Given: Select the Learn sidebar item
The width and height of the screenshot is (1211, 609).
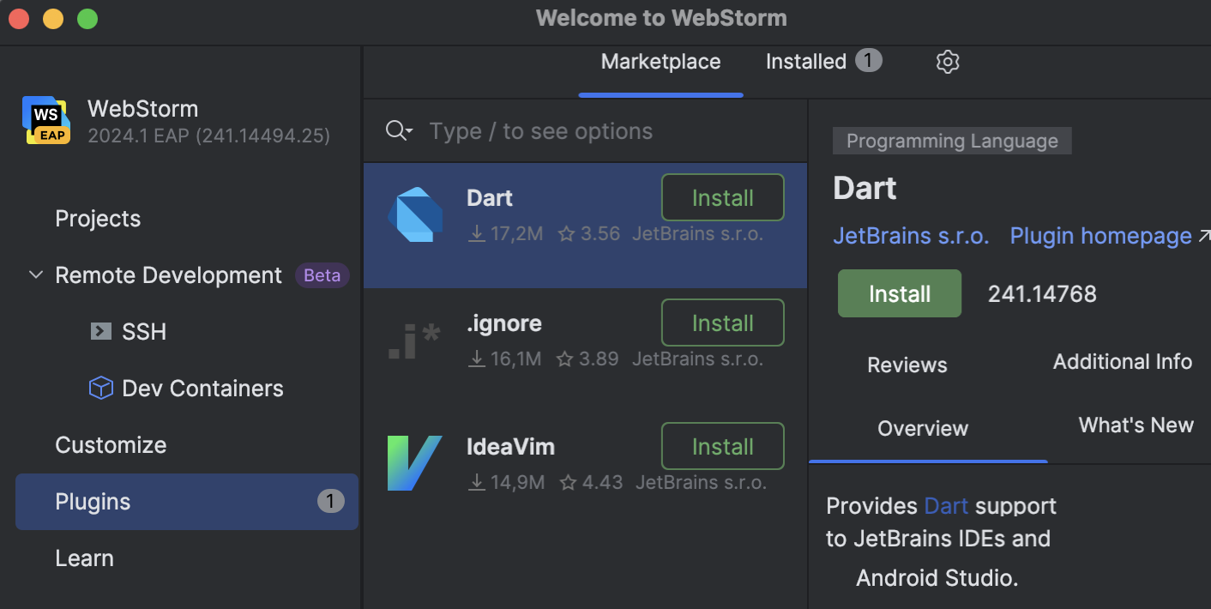Looking at the screenshot, I should (x=84, y=558).
